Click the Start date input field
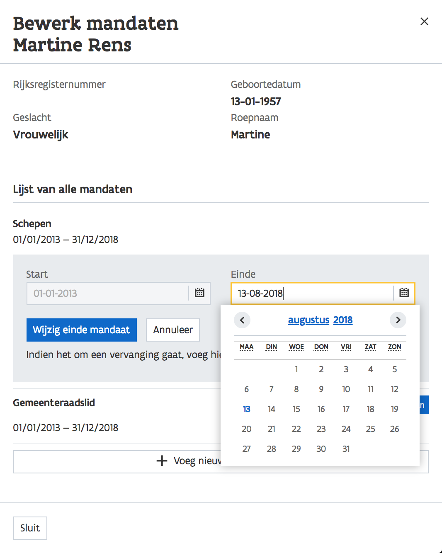This screenshot has width=442, height=553. point(108,293)
